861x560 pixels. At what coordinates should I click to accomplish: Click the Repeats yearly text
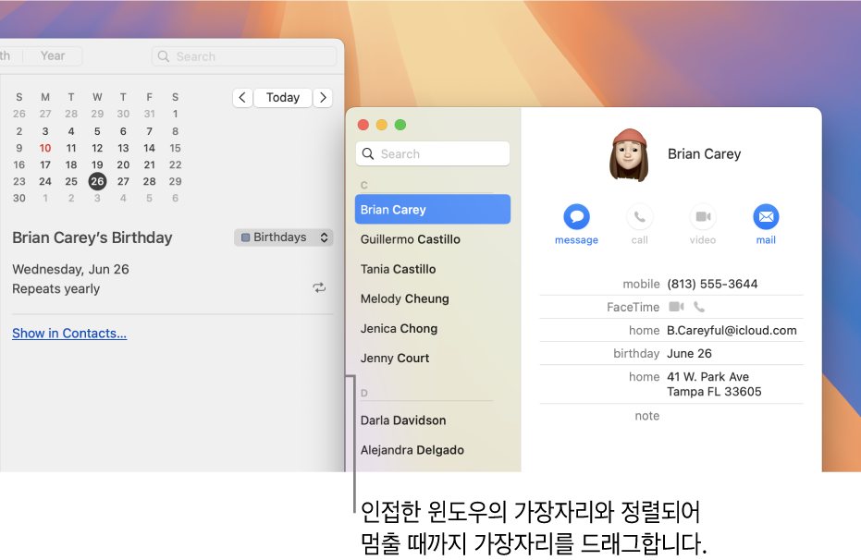point(56,288)
